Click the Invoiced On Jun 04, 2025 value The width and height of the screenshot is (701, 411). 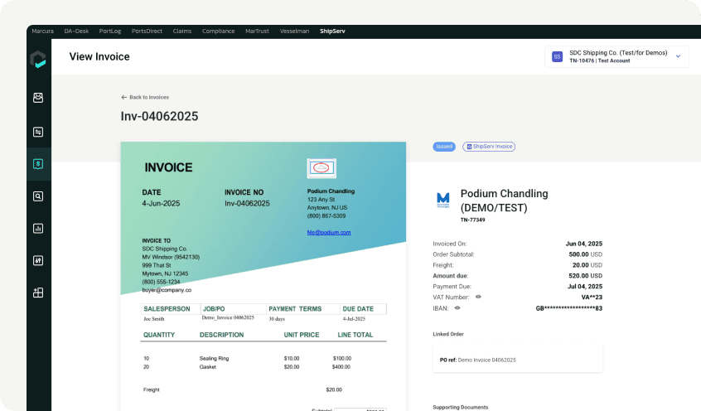point(583,244)
